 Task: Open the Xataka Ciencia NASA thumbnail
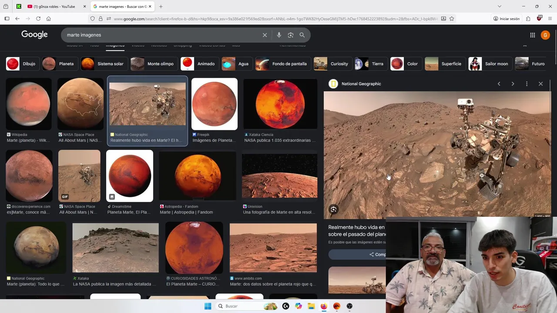[x=280, y=104]
